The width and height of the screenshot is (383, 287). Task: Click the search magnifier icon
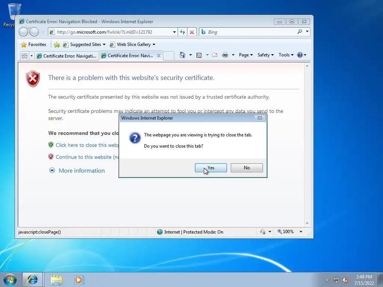point(300,32)
